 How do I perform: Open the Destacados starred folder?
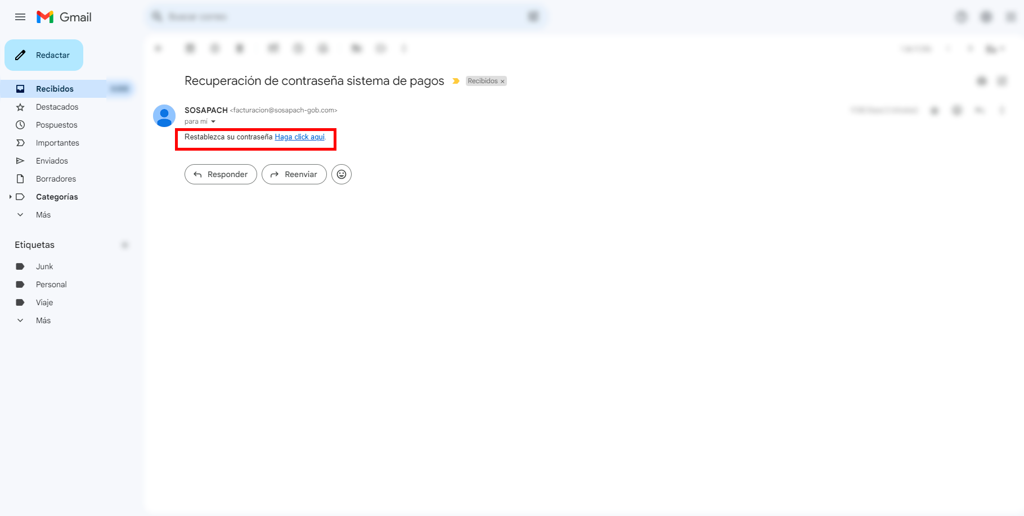[57, 107]
